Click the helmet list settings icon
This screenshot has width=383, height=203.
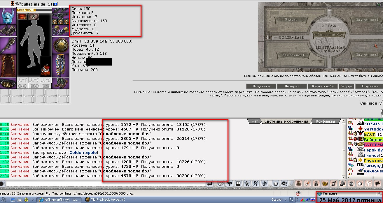coord(284,183)
